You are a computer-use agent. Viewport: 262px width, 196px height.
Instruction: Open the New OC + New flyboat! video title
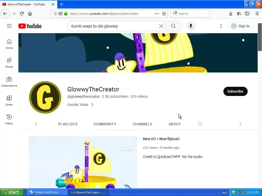161,139
